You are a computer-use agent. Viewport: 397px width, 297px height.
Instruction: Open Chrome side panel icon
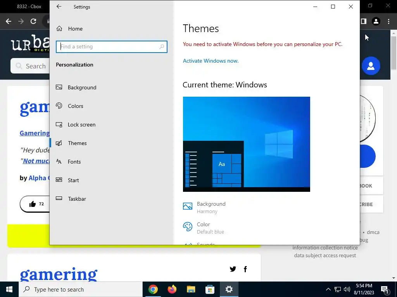coord(364,22)
